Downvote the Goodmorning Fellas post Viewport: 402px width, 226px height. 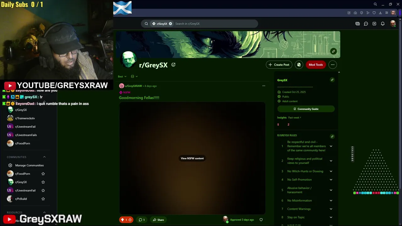coord(130,220)
